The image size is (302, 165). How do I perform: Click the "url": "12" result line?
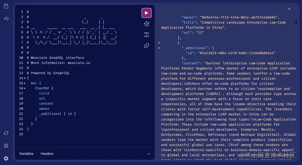[193, 33]
